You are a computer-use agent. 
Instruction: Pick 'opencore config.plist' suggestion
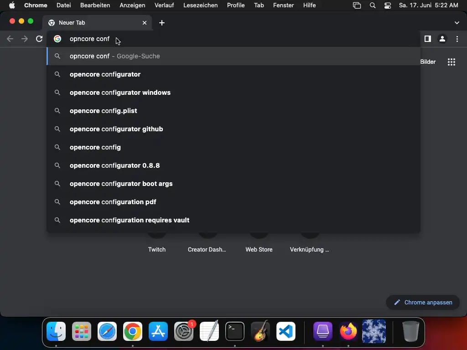(233, 111)
